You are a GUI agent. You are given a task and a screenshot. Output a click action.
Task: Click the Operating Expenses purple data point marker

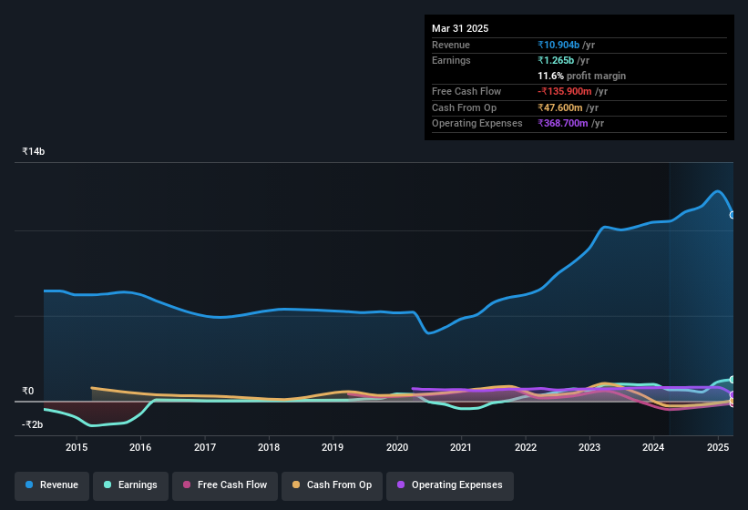733,394
